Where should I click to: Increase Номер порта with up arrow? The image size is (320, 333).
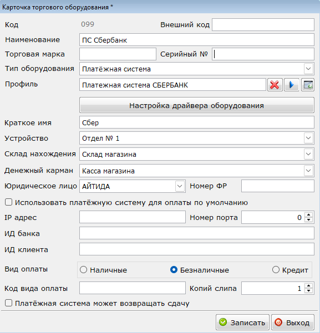[x=308, y=215]
